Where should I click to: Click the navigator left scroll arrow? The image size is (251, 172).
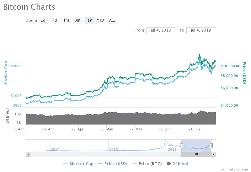pyautogui.click(x=28, y=154)
